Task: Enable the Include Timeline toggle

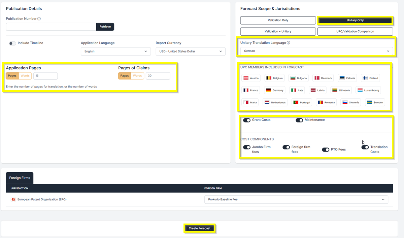Action: click(12, 43)
